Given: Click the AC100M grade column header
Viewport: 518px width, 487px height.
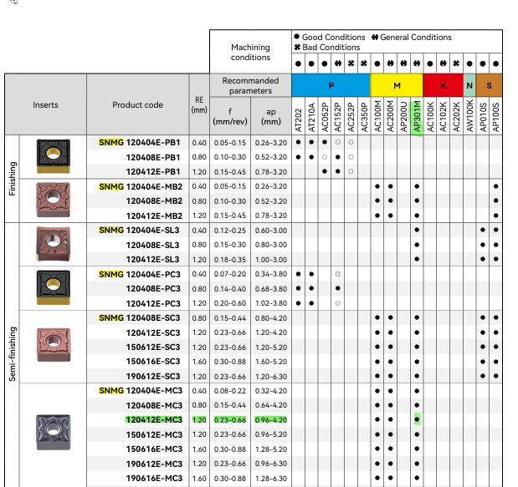Looking at the screenshot, I should coord(377,116).
